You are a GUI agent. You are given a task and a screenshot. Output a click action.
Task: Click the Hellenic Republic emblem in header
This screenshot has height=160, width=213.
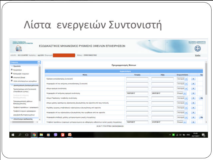(197, 49)
